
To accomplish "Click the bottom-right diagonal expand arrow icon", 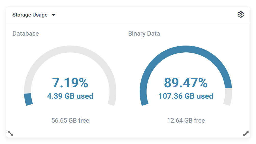I will pos(246,133).
